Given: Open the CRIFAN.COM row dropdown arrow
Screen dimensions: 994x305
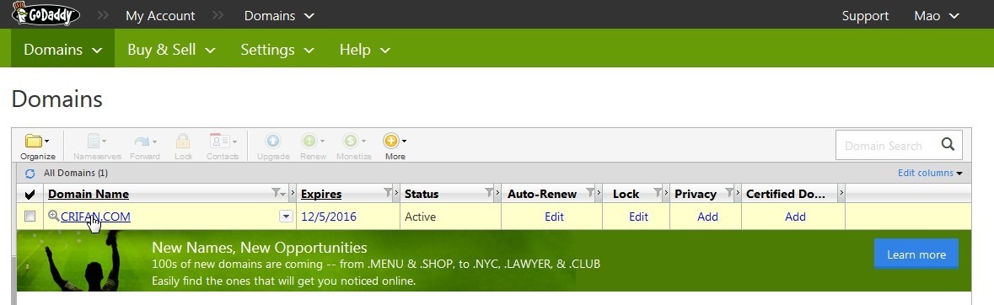Looking at the screenshot, I should pyautogui.click(x=286, y=217).
